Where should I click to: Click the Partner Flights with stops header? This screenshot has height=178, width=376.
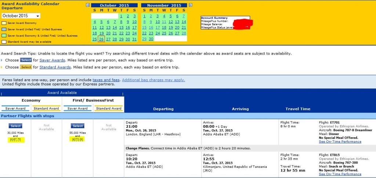28,116
